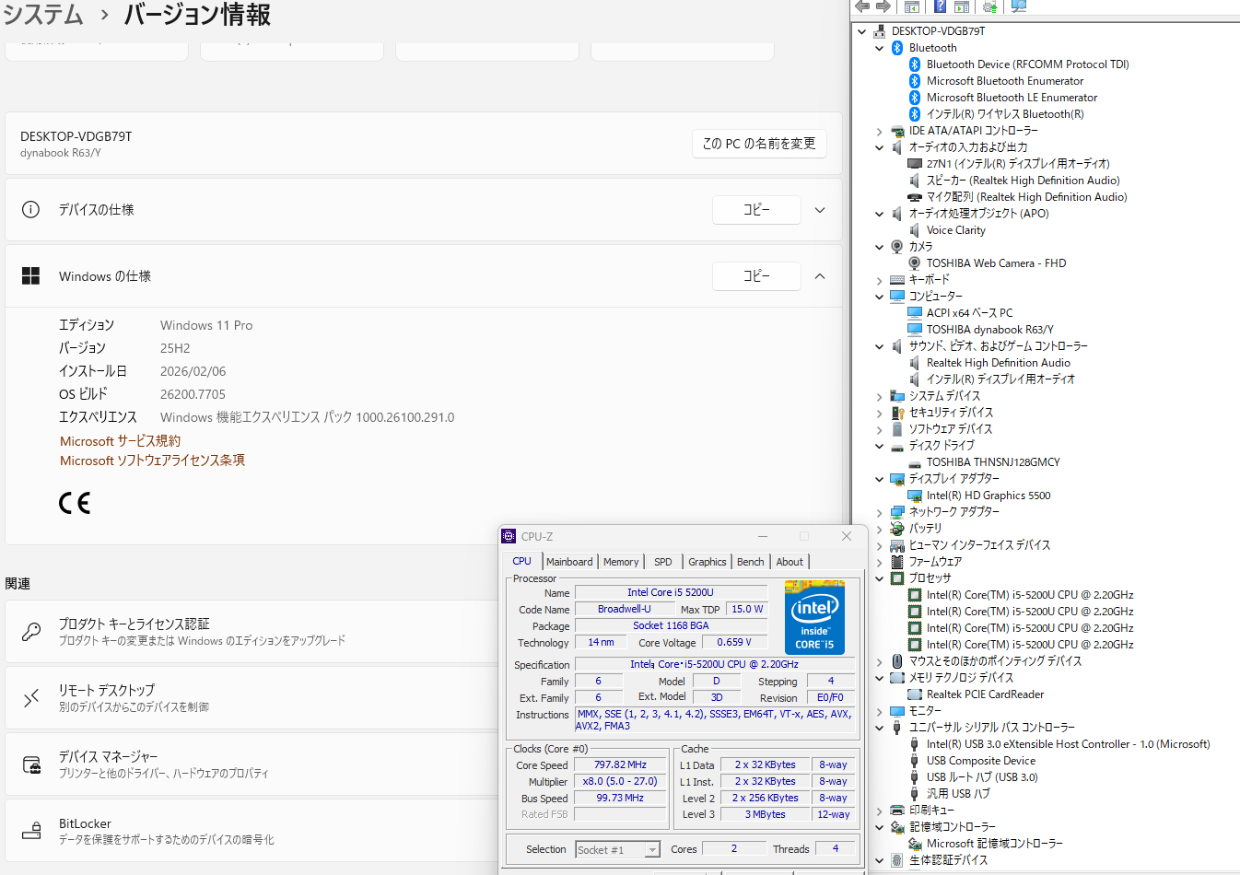Open the Graphics tab in CPU-Z

[707, 562]
